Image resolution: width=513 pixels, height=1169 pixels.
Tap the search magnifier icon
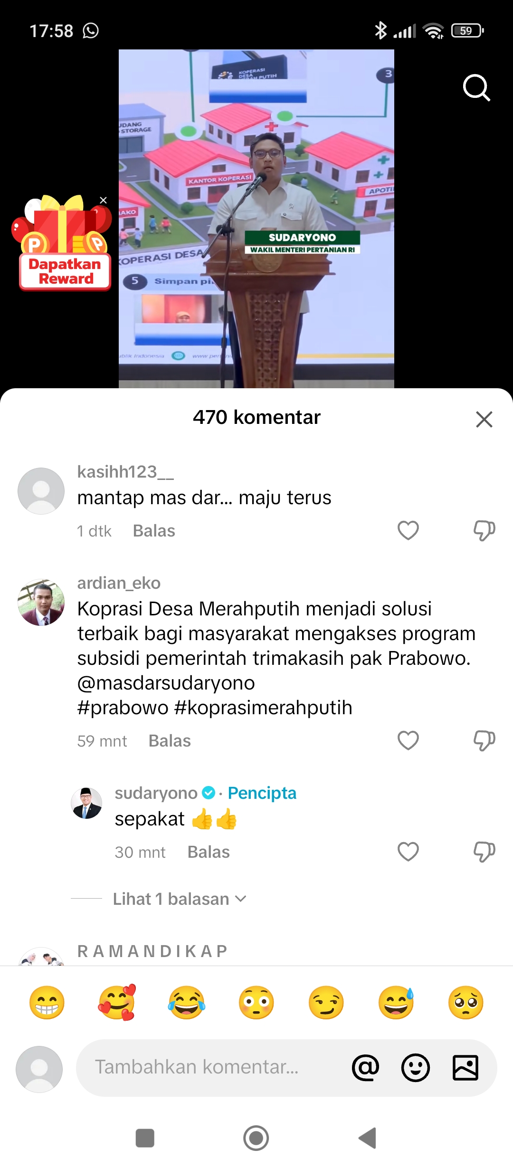tap(476, 87)
